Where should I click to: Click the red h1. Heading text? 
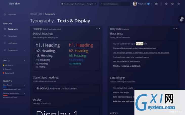[81, 45]
